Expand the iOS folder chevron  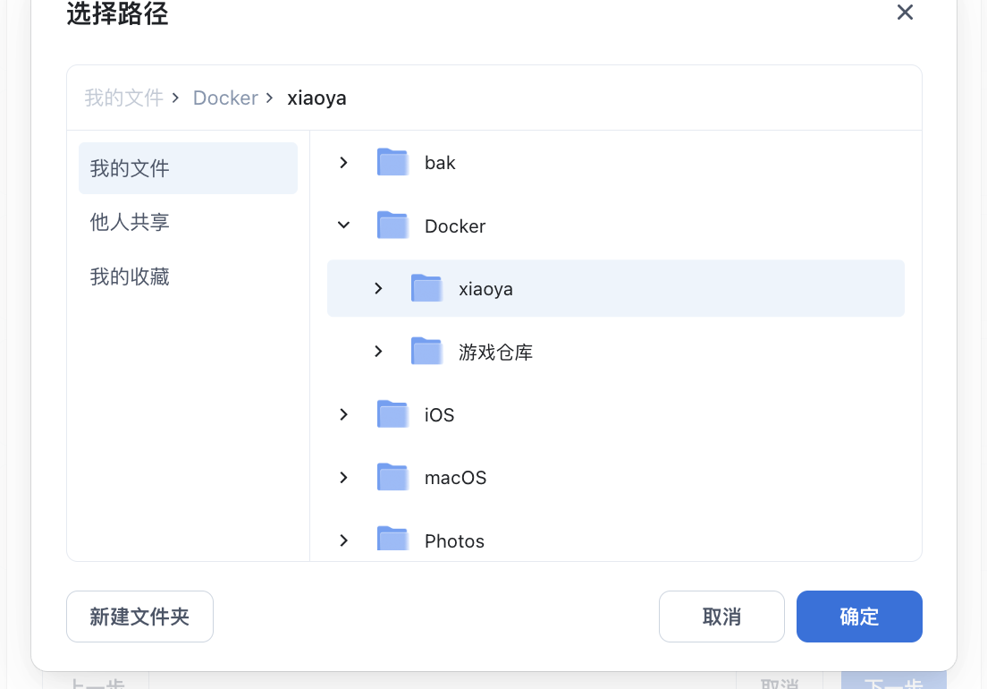pos(344,415)
